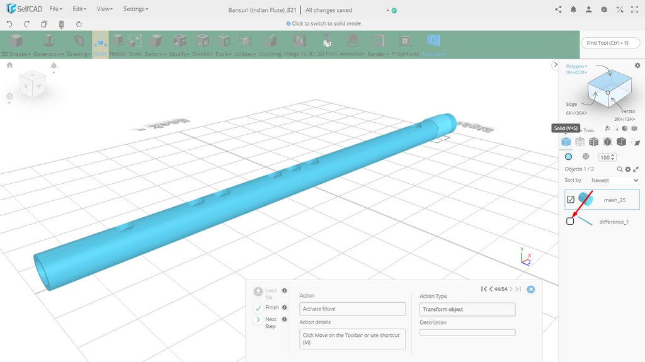The width and height of the screenshot is (645, 362).
Task: Open the Sort by Newest dropdown
Action: point(614,180)
